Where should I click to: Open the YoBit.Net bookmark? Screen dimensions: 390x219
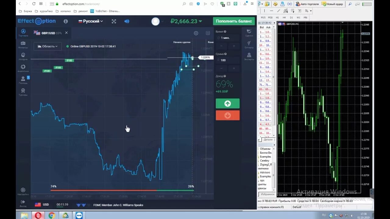click(105, 11)
